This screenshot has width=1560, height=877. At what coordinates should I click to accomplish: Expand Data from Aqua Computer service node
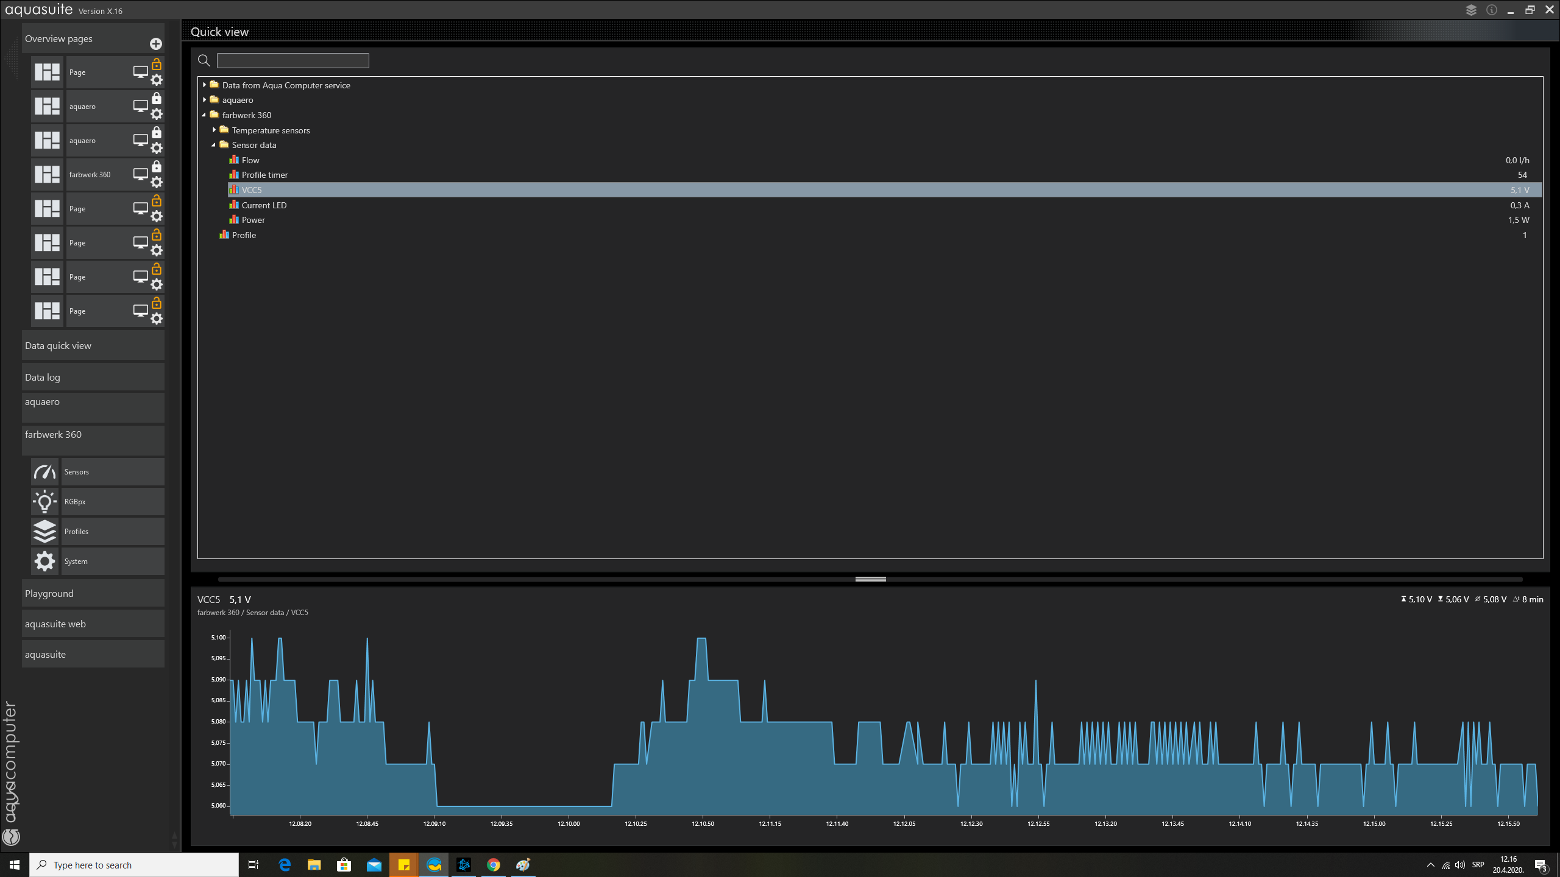point(205,85)
